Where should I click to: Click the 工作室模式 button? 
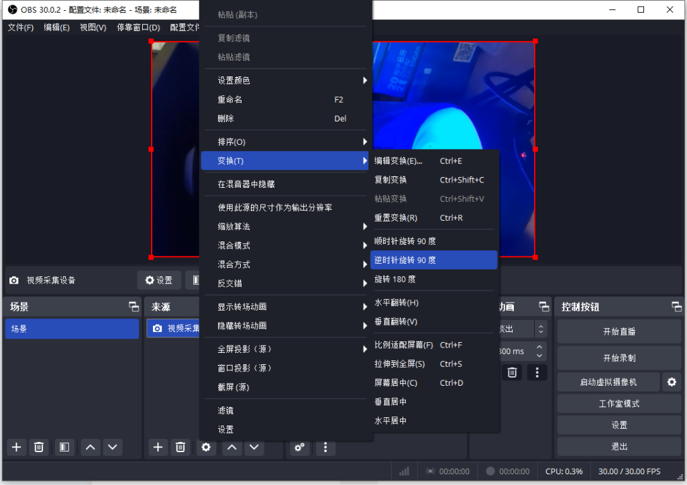[x=618, y=403]
